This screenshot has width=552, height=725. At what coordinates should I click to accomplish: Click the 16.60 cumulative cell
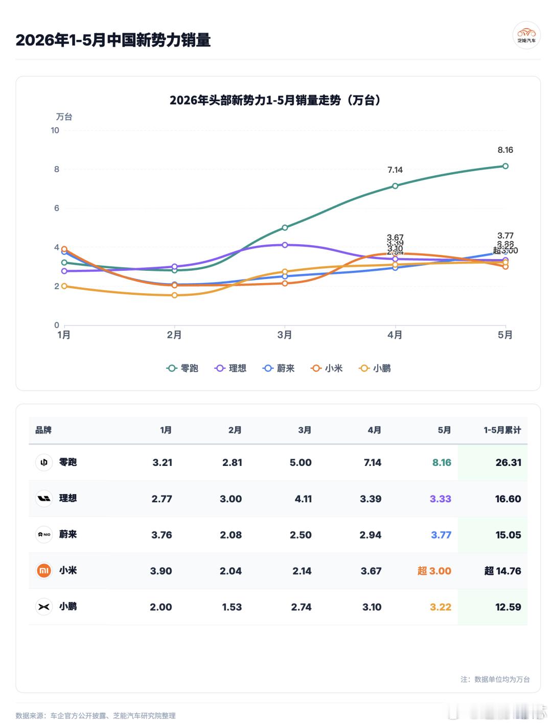(508, 499)
